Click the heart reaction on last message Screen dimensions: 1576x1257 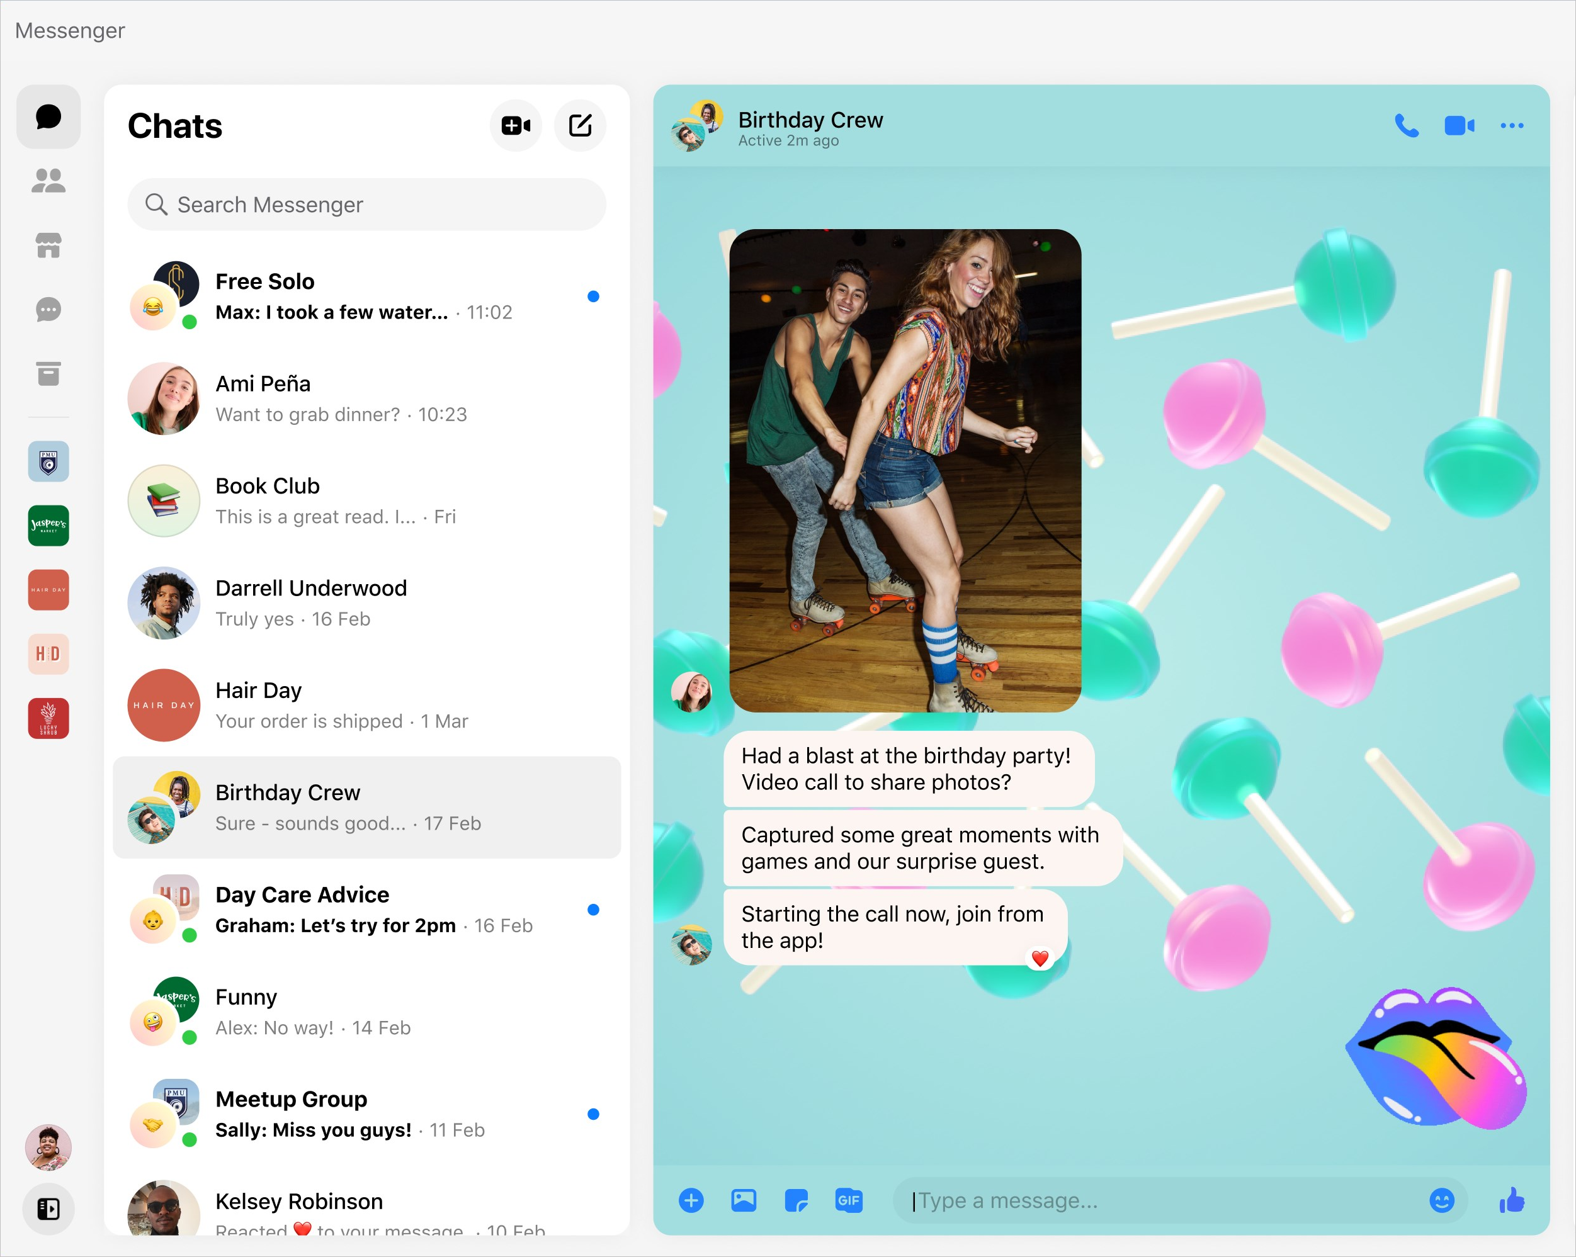(1040, 958)
